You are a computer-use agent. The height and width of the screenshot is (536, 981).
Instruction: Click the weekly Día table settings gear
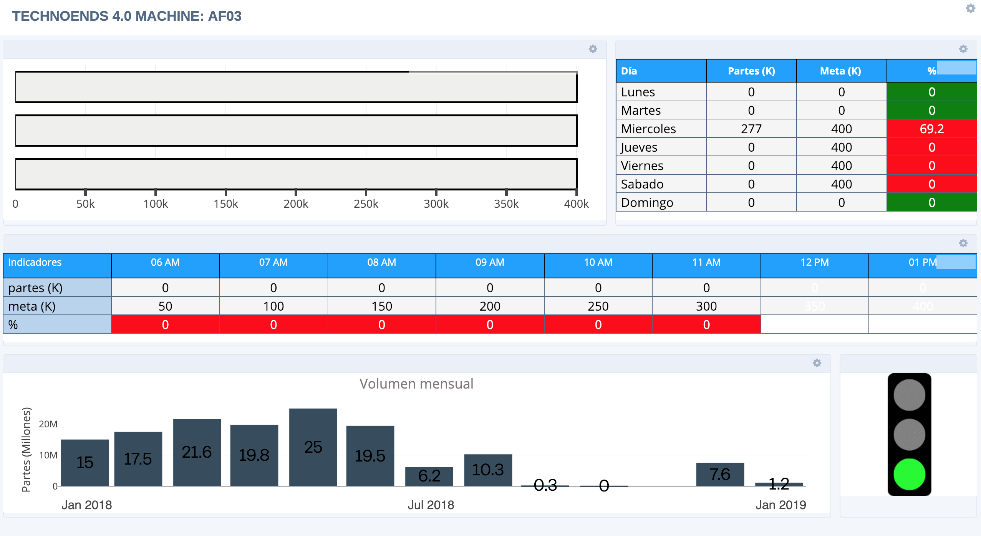[x=963, y=49]
